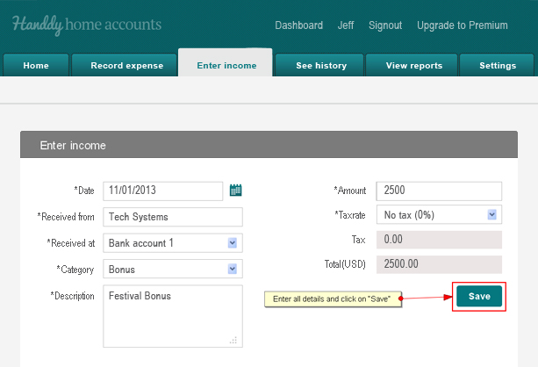Image resolution: width=538 pixels, height=367 pixels.
Task: Go to the See history tab
Action: point(321,65)
